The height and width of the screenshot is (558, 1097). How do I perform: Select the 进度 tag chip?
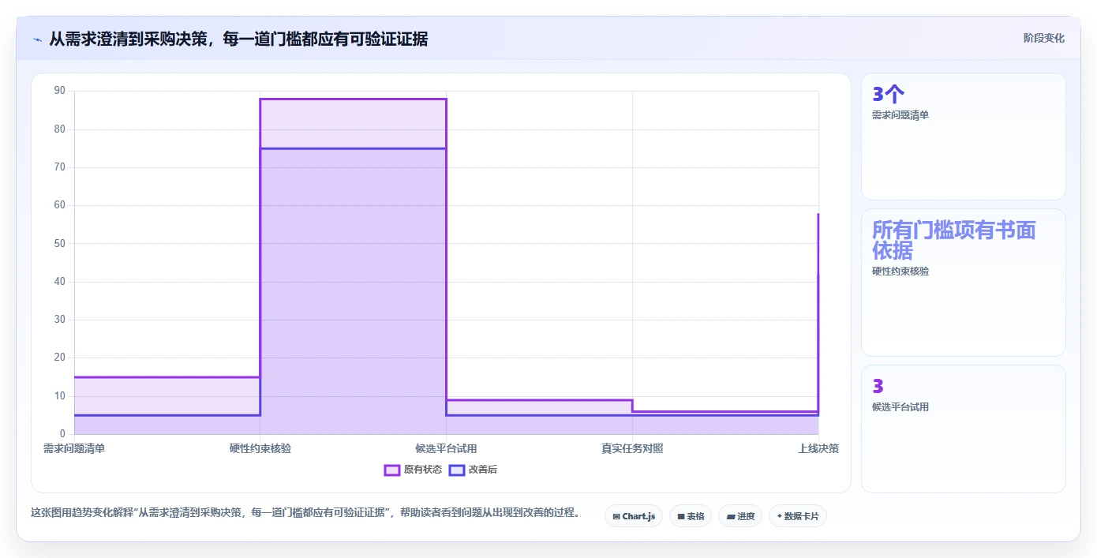point(740,516)
